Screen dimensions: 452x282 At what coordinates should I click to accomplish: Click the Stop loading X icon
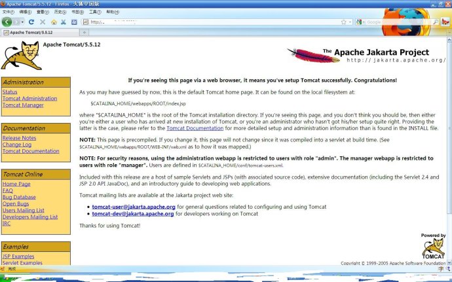tap(43, 22)
